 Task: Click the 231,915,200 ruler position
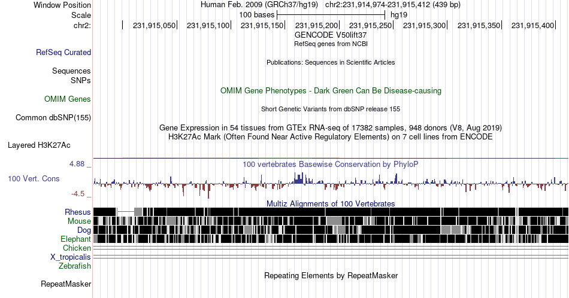pos(316,25)
